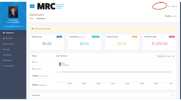Image resolution: width=181 pixels, height=101 pixels.
Task: Click the 0 Clicks stat
Action: (x=35, y=62)
